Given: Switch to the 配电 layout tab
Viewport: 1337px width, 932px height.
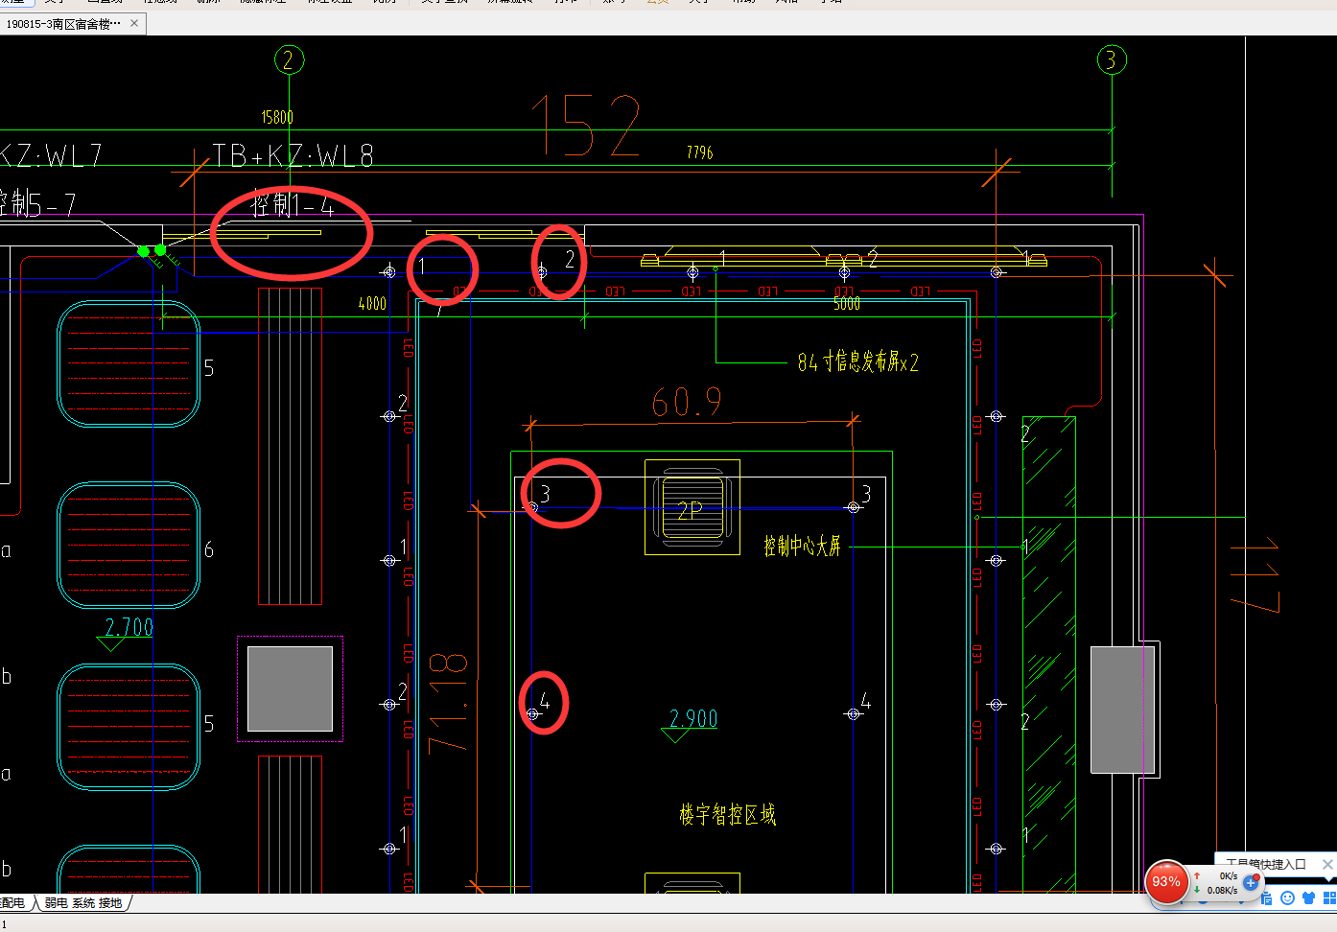Looking at the screenshot, I should pyautogui.click(x=13, y=903).
